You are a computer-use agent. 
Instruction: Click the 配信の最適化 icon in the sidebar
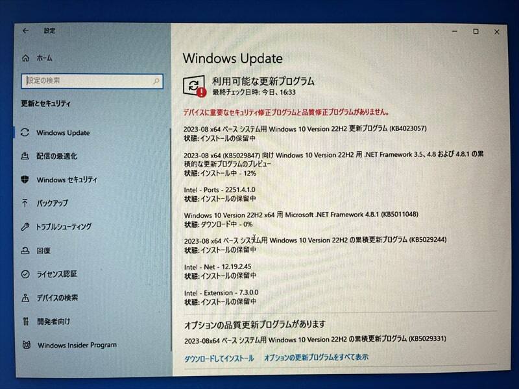pos(25,156)
